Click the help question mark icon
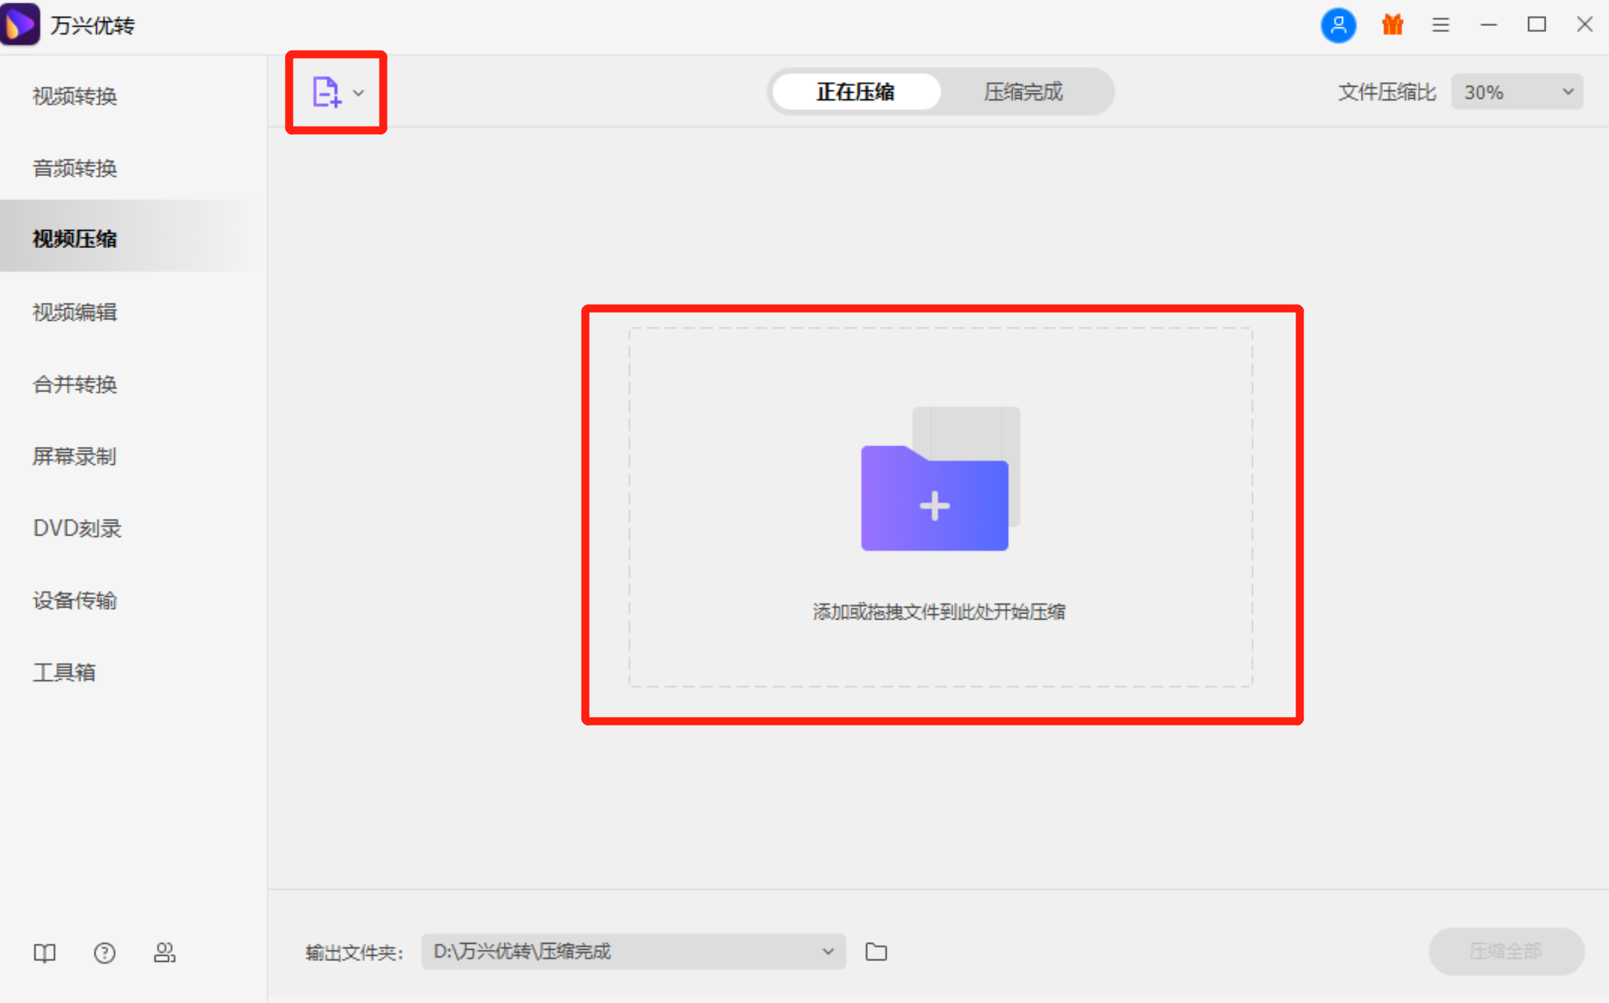 click(105, 952)
